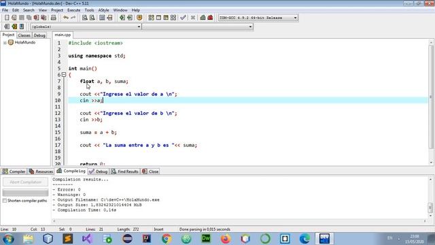
Task: Click the Remove from Project icon
Action: [x=130, y=18]
